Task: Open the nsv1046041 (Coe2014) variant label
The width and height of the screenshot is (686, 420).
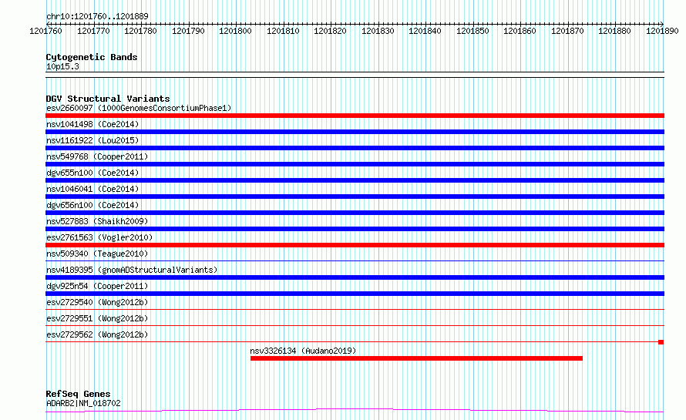Action: (92, 189)
